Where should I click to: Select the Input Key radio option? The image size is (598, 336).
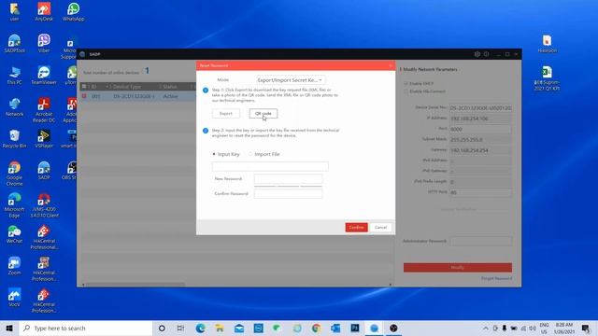(214, 154)
